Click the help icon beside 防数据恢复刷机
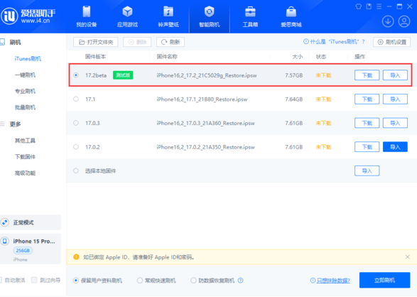 pyautogui.click(x=240, y=280)
